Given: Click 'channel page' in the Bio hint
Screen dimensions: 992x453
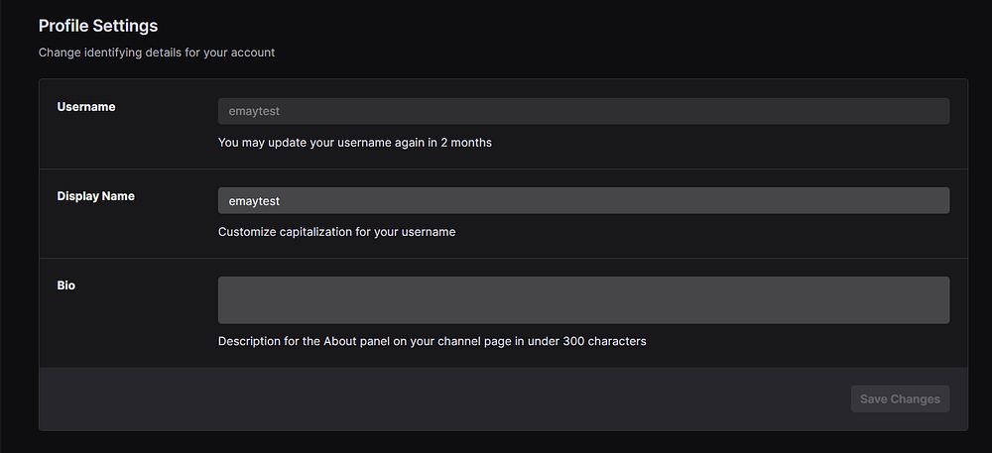Looking at the screenshot, I should [474, 341].
